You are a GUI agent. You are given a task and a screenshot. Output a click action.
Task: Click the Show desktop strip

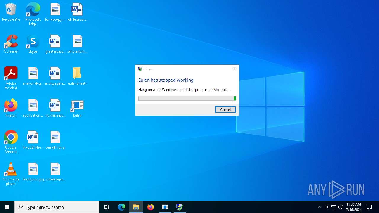[378, 207]
